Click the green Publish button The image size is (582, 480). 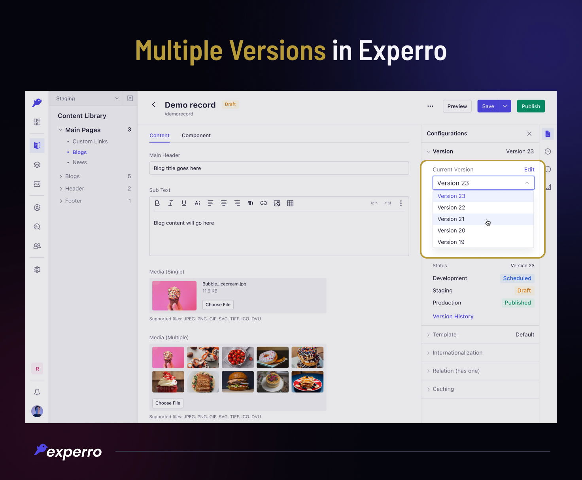pyautogui.click(x=531, y=106)
